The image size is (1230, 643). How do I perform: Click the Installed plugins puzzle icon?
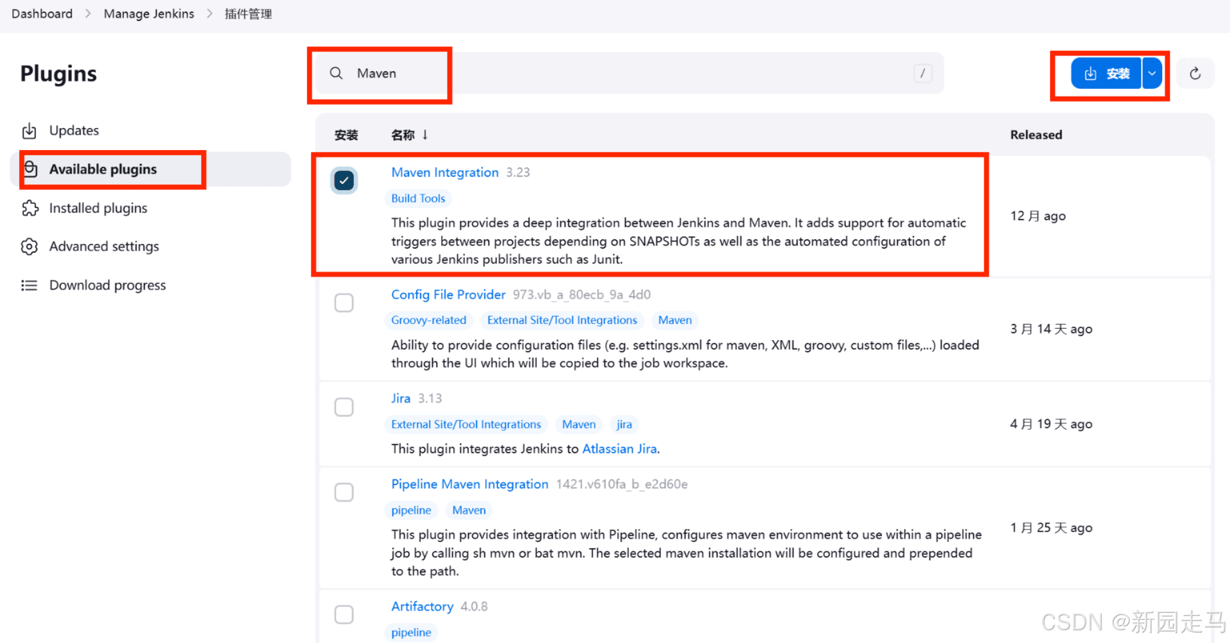tap(30, 208)
